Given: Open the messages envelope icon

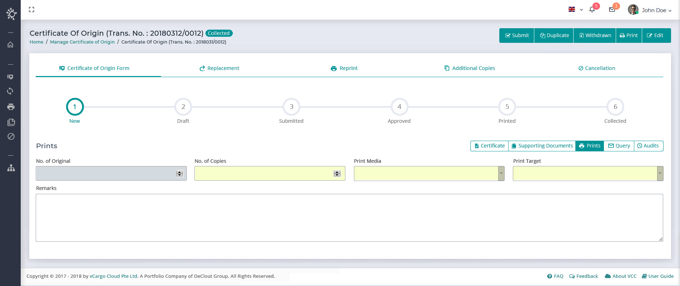Looking at the screenshot, I should pyautogui.click(x=612, y=10).
